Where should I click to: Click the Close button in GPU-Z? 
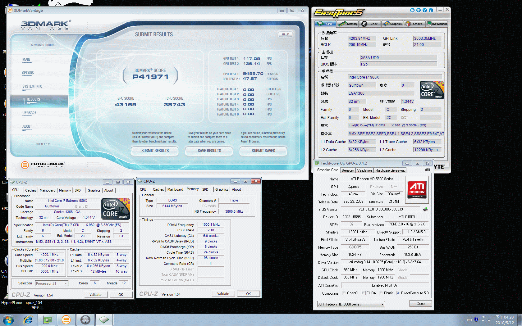tap(420, 304)
